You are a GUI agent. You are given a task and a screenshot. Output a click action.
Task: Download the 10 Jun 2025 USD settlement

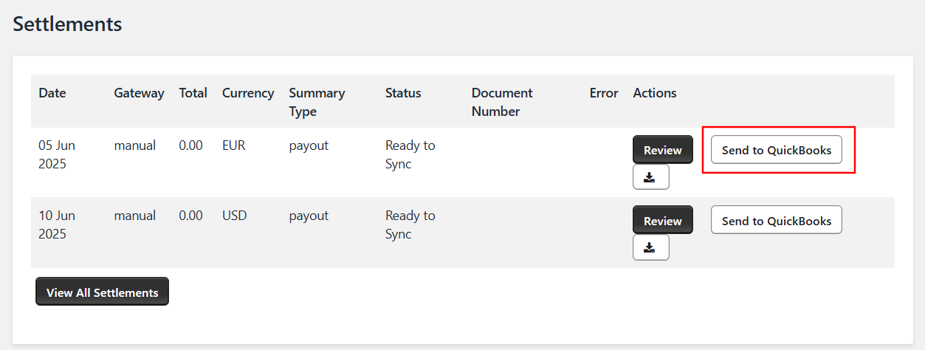pyautogui.click(x=650, y=247)
